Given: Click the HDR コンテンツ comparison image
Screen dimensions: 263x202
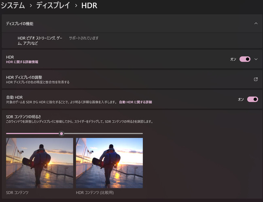Looking at the screenshot, I should [x=109, y=163].
